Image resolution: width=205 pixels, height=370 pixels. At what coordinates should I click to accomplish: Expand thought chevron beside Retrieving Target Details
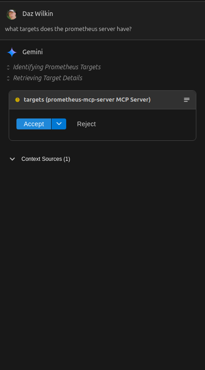point(8,78)
